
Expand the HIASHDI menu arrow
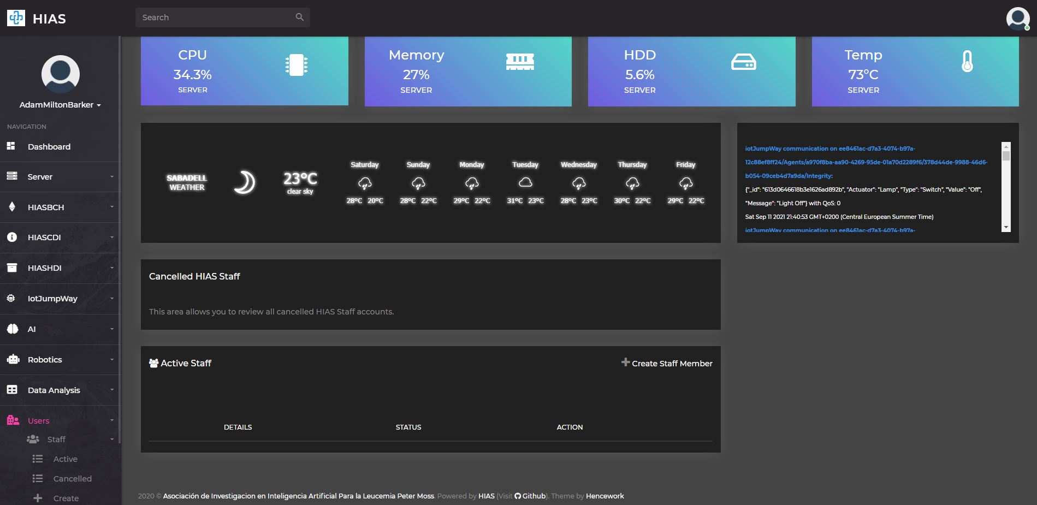[112, 268]
